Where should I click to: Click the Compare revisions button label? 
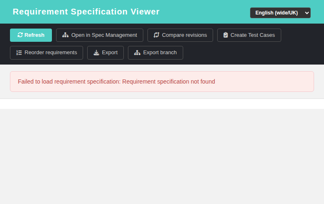pyautogui.click(x=184, y=35)
